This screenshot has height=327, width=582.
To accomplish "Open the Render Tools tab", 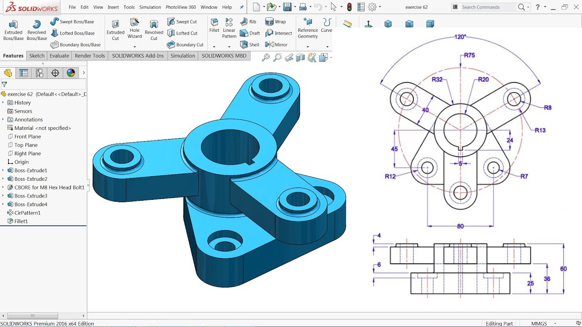I will point(90,56).
